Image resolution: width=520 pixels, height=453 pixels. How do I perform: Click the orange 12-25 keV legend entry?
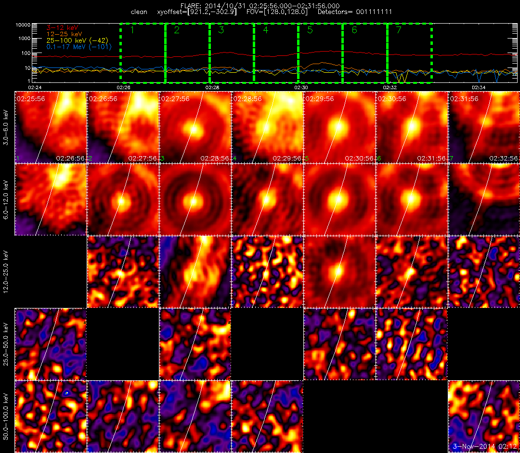(64, 34)
